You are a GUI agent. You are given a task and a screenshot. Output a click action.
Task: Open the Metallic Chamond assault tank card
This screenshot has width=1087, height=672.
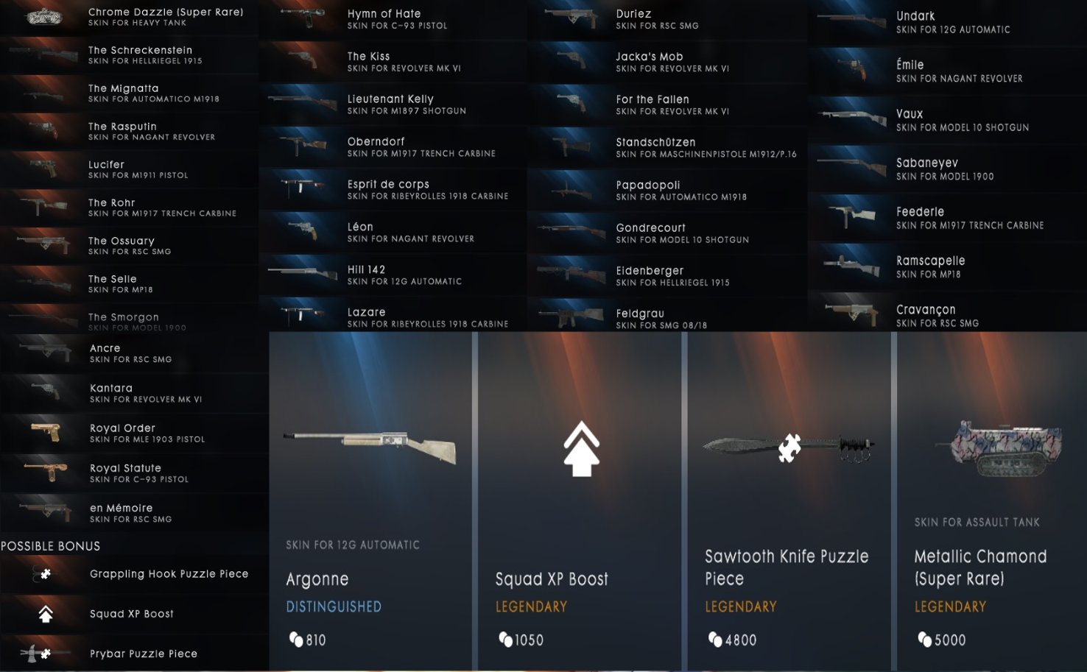pyautogui.click(x=992, y=501)
